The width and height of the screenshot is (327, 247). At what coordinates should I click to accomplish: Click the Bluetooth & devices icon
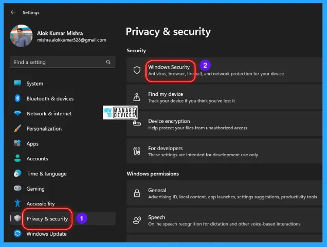tap(17, 98)
